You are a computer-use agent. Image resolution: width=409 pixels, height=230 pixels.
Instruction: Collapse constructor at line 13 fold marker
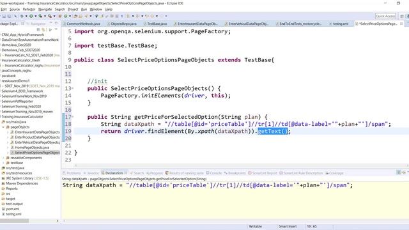click(73, 88)
